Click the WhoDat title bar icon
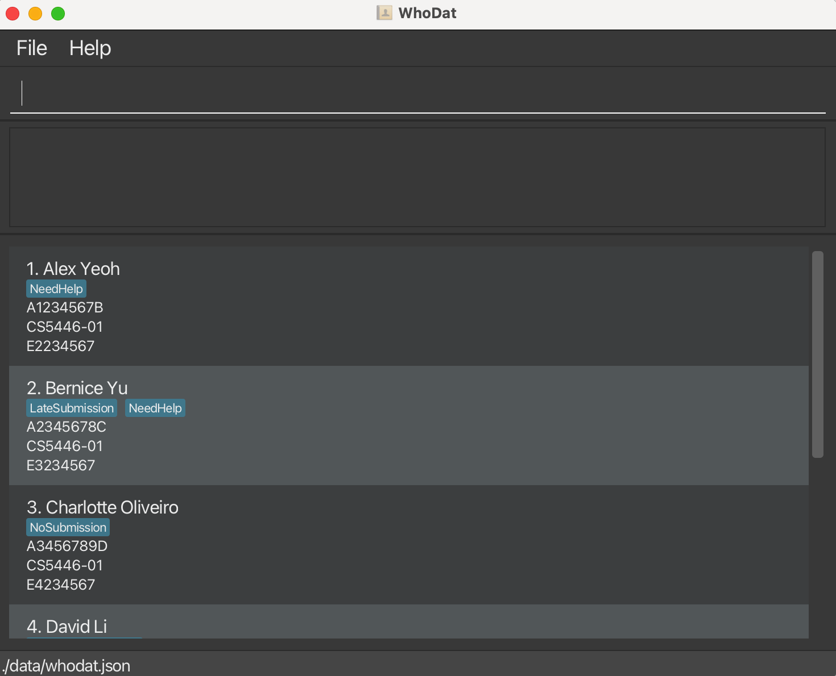Viewport: 836px width, 676px height. click(384, 13)
